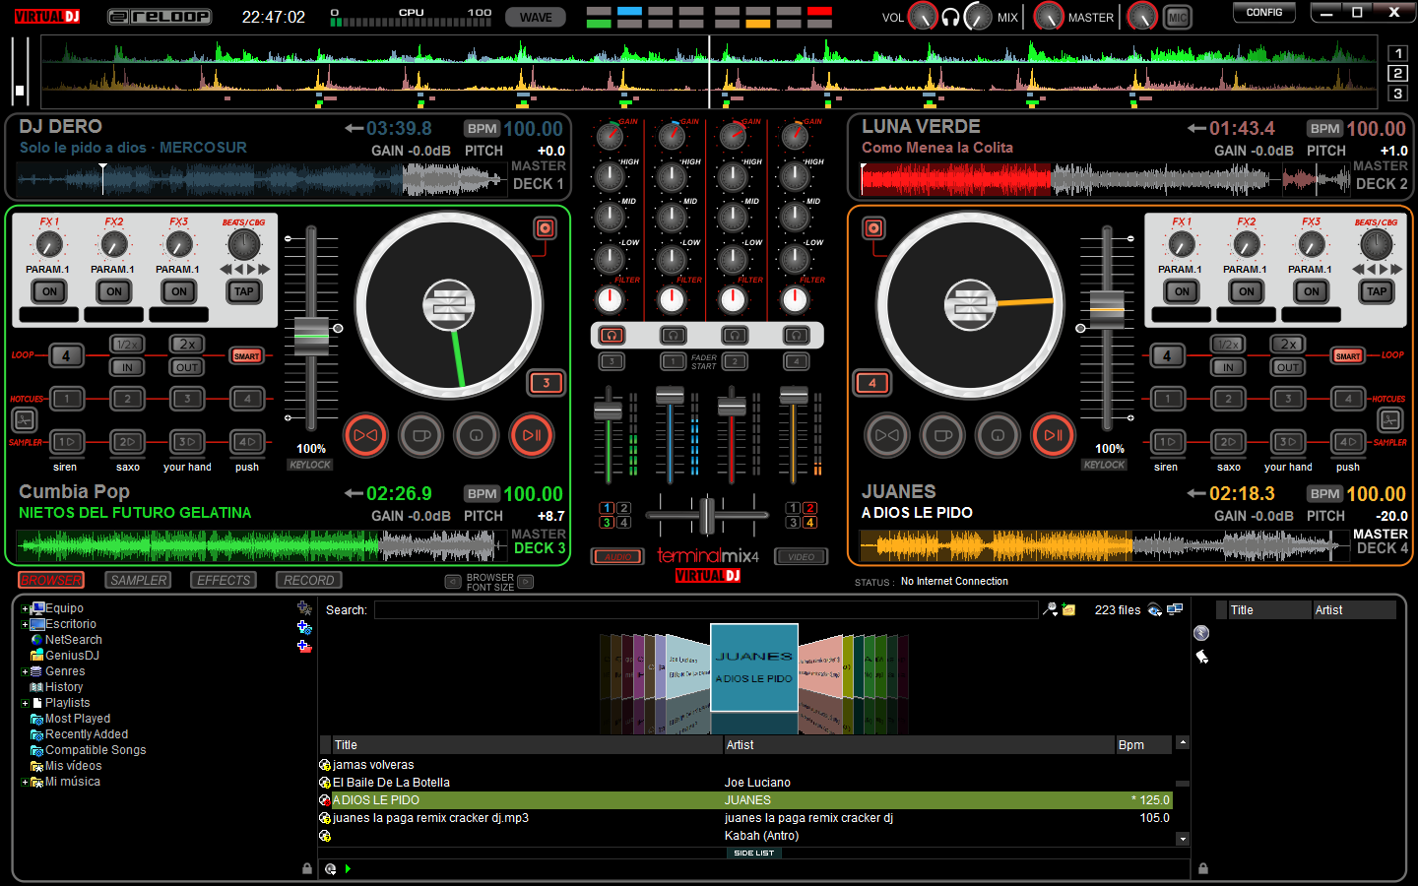The image size is (1418, 886).
Task: Click the stutter button on deck 4
Action: pyautogui.click(x=942, y=435)
